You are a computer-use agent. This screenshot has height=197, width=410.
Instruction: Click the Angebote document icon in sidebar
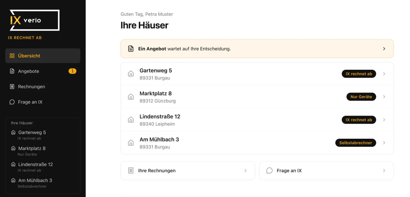pos(12,71)
